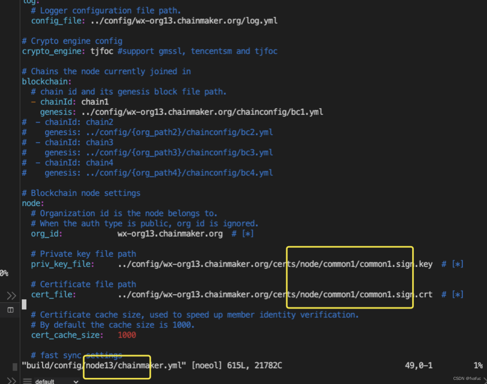Click the '49,0-1' cursor position indicator
Viewport: 487px width, 384px height.
pos(419,366)
